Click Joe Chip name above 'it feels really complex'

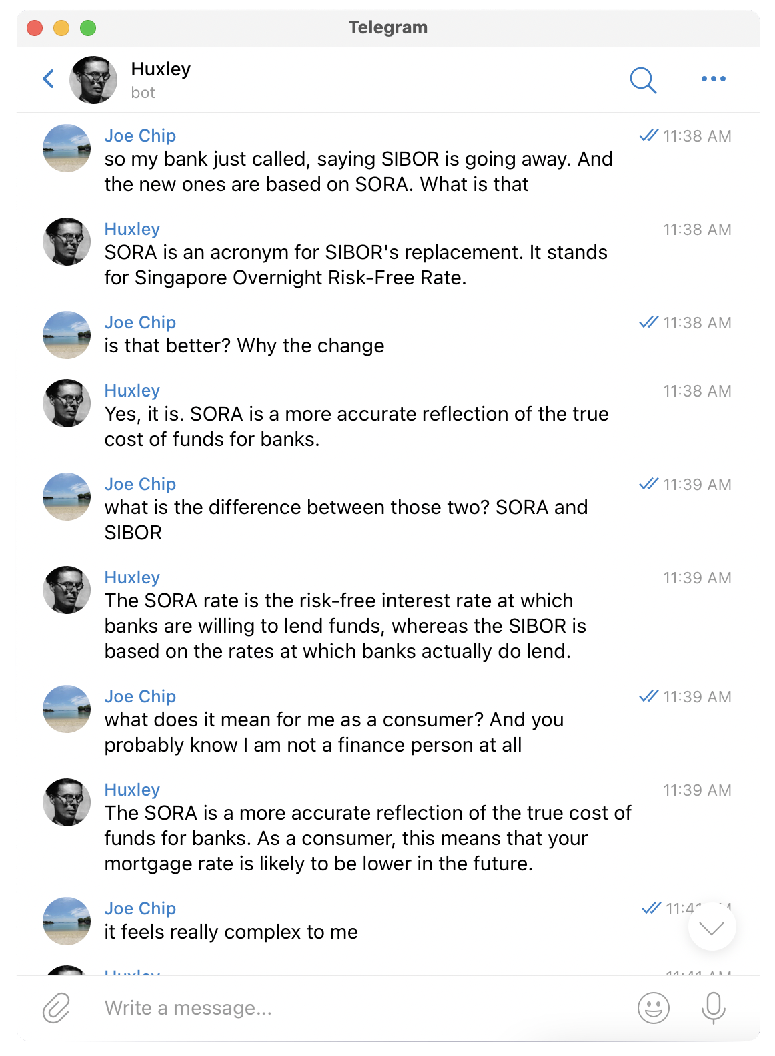140,908
